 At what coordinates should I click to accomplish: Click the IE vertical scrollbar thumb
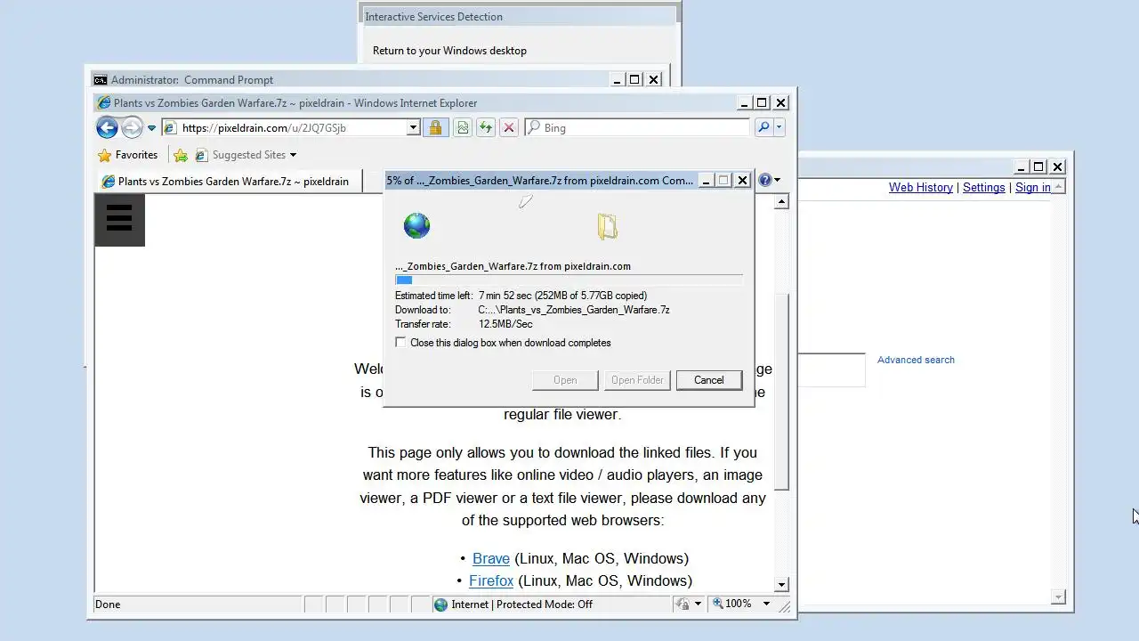click(x=781, y=392)
